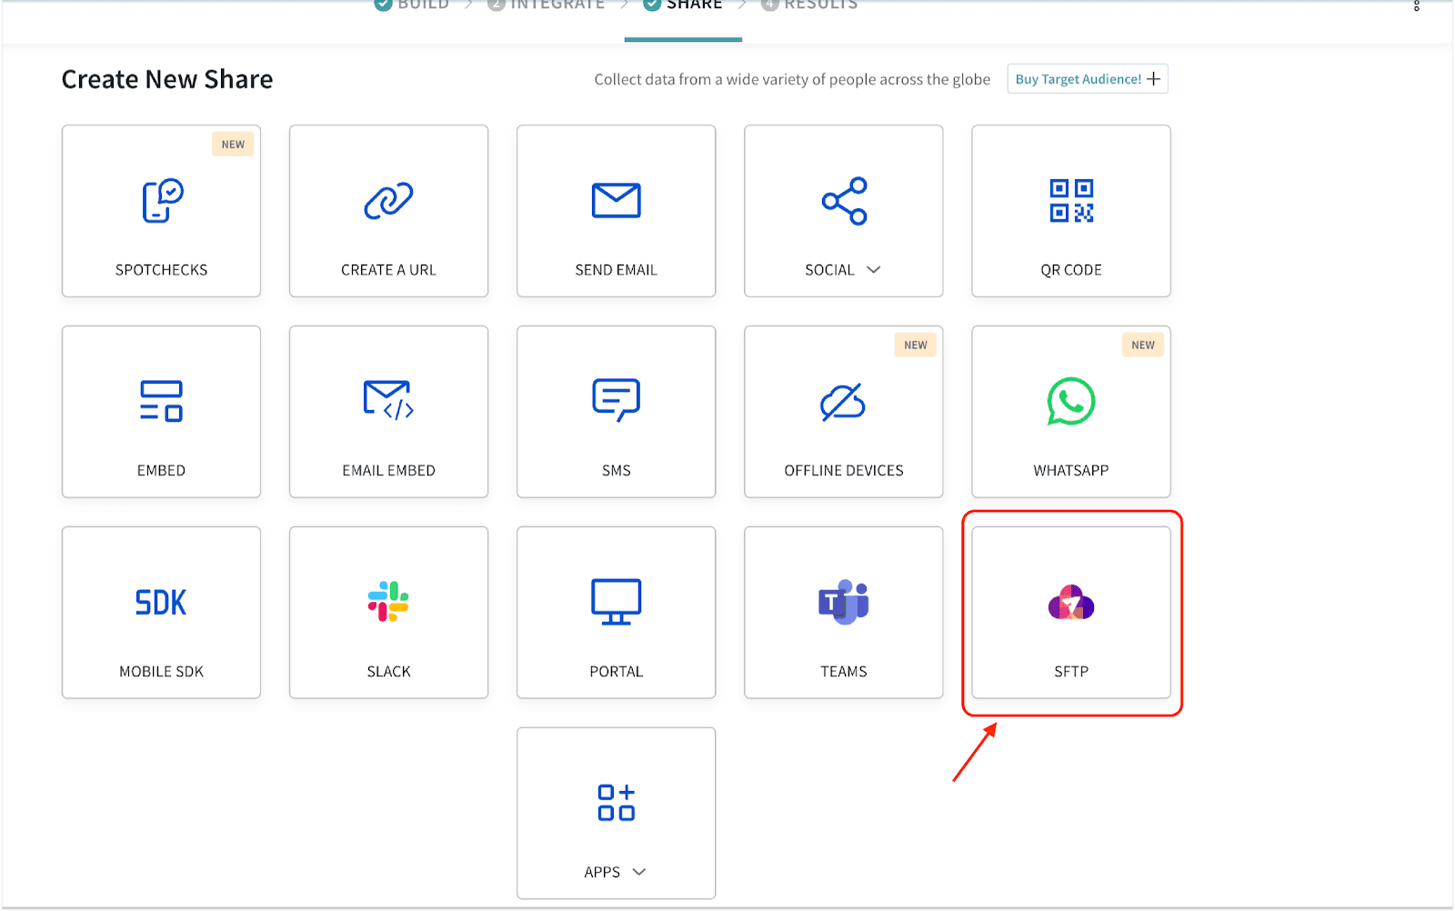This screenshot has height=911, width=1455.
Task: Click the Create a URL link icon
Action: (388, 201)
